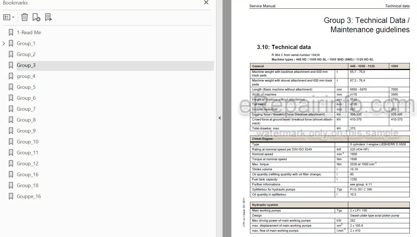Open the Group_8 bookmark
This screenshot has width=417, height=237.
coord(26,120)
